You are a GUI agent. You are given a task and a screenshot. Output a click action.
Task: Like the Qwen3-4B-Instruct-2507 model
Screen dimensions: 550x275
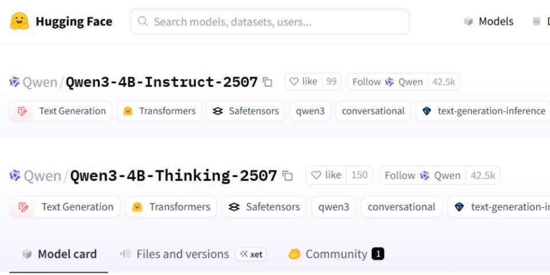point(304,82)
